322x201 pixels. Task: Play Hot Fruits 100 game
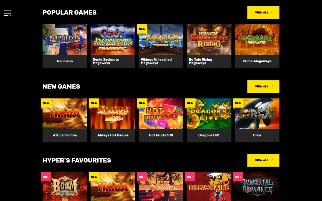tap(161, 120)
